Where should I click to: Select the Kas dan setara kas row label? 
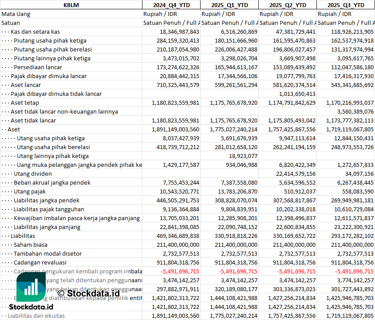(36, 32)
